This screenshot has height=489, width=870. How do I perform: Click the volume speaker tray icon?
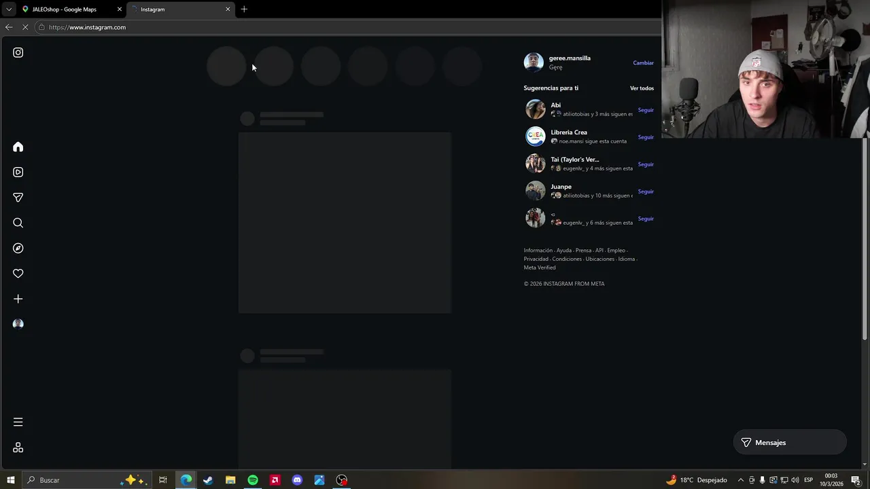tap(795, 480)
